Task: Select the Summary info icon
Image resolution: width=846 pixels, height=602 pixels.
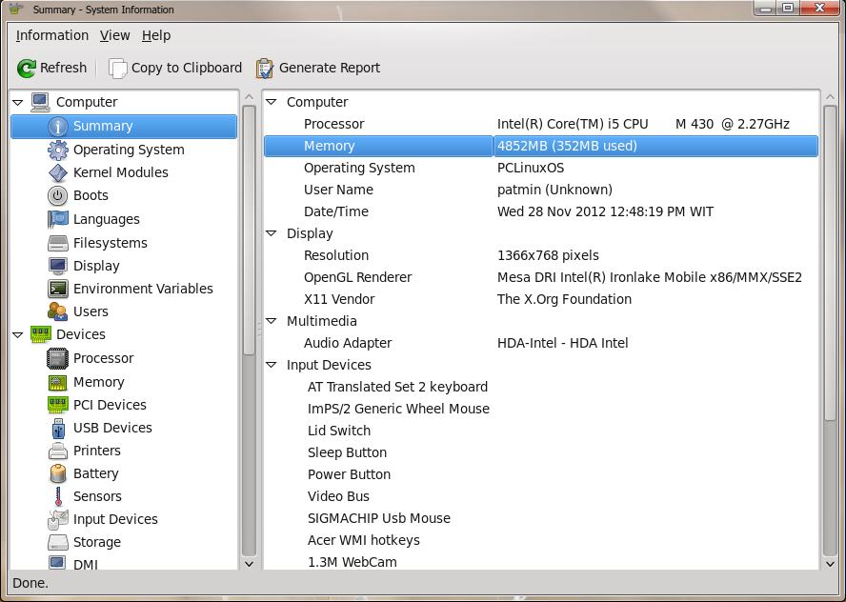Action: coord(58,127)
